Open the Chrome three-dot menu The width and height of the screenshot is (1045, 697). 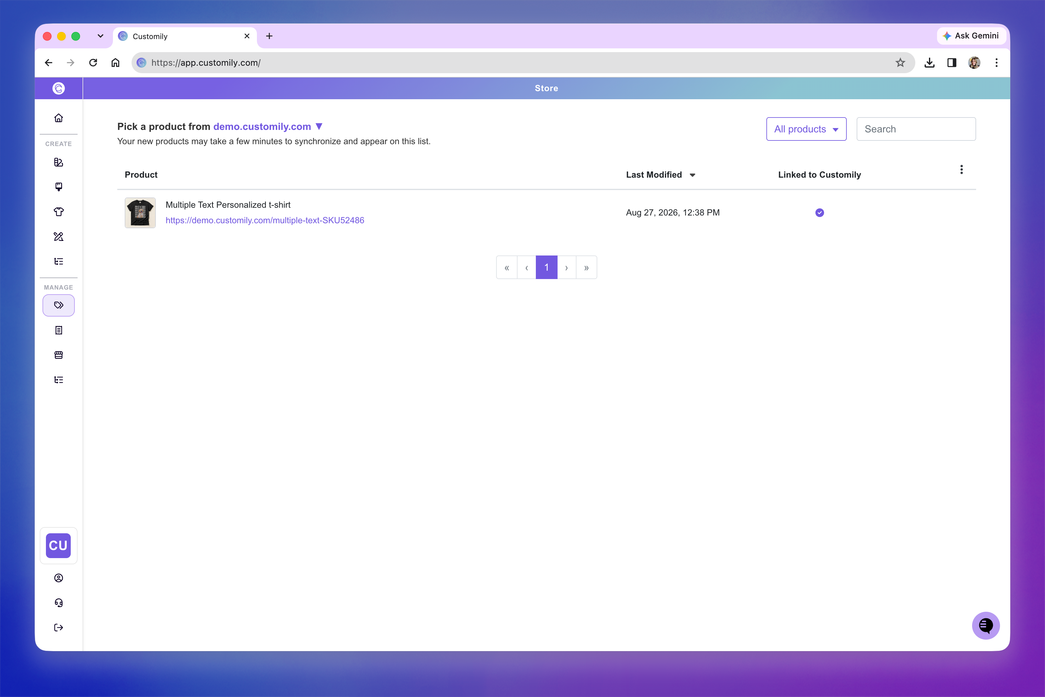point(997,63)
